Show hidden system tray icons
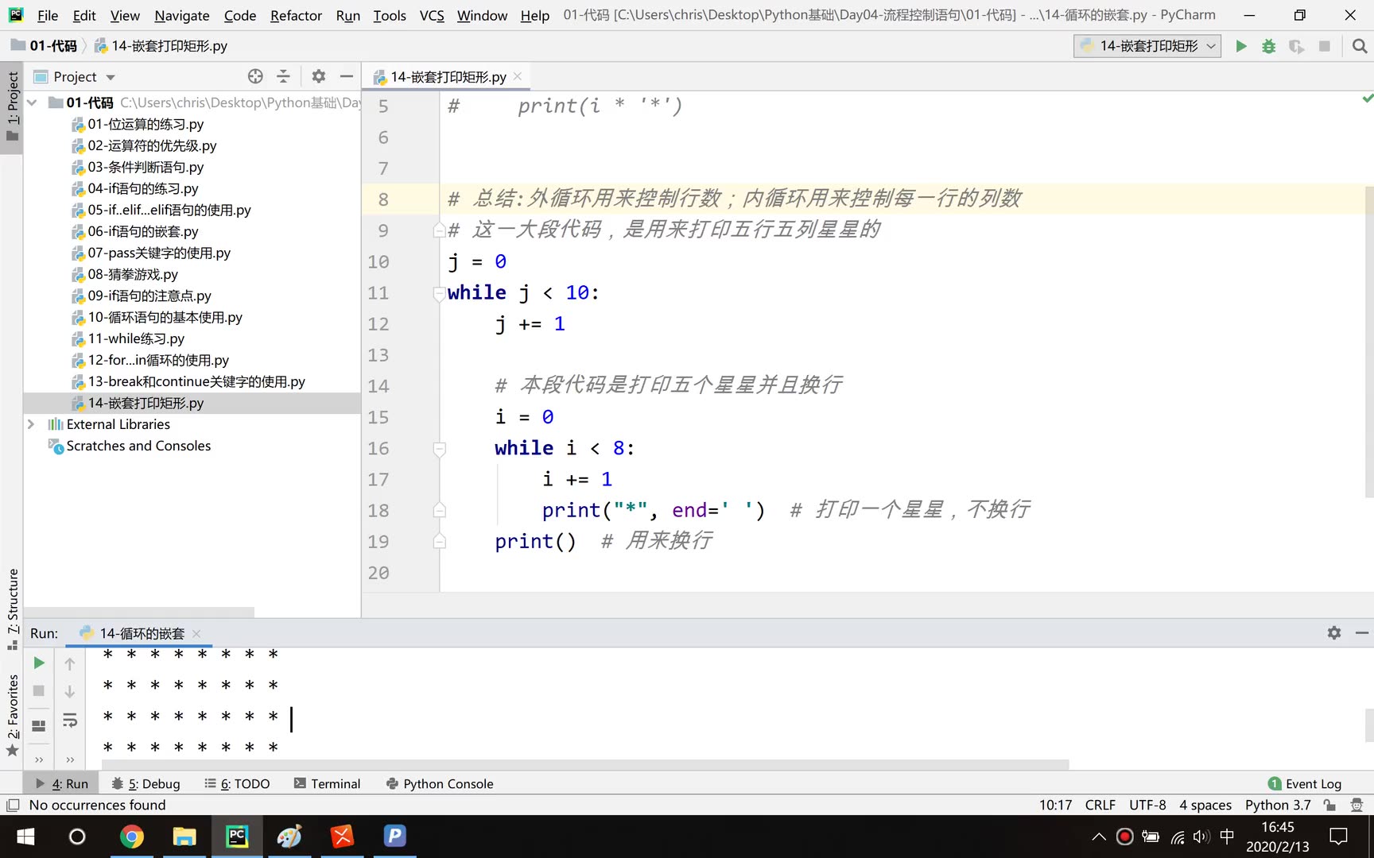 click(1099, 837)
